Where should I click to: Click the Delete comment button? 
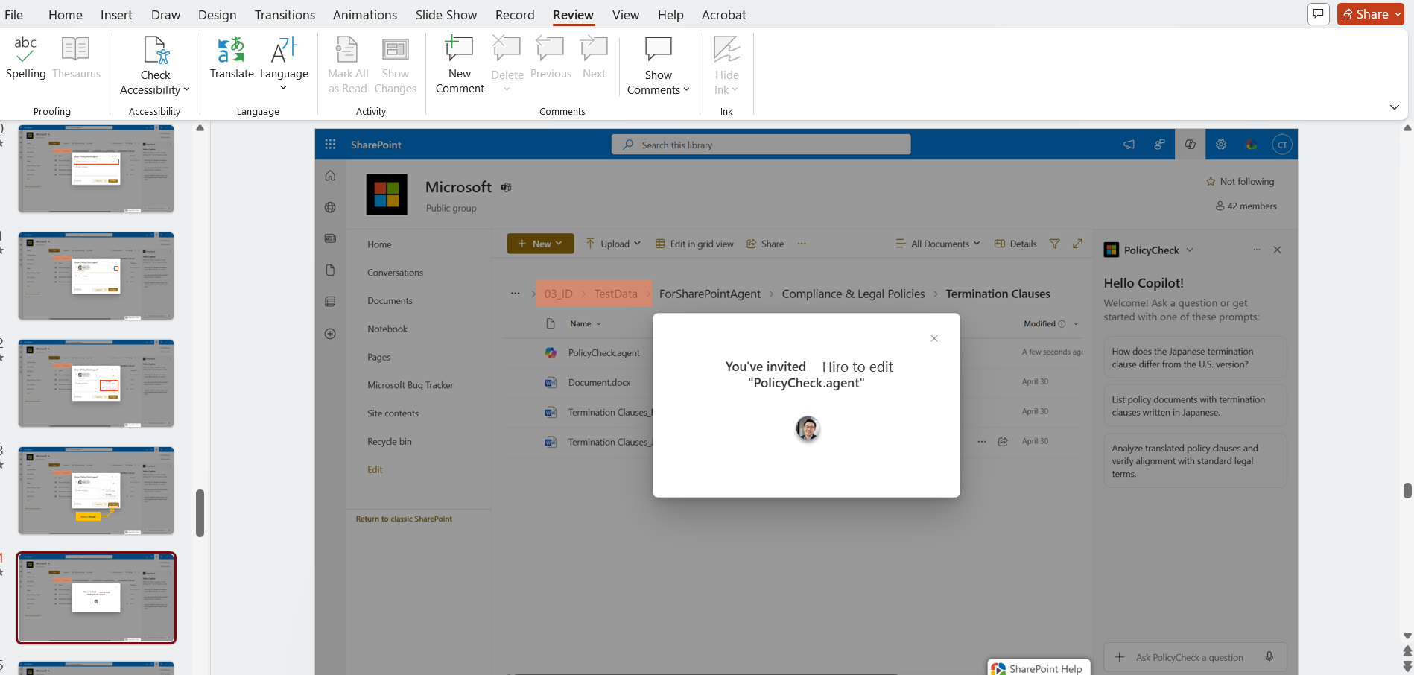507,64
